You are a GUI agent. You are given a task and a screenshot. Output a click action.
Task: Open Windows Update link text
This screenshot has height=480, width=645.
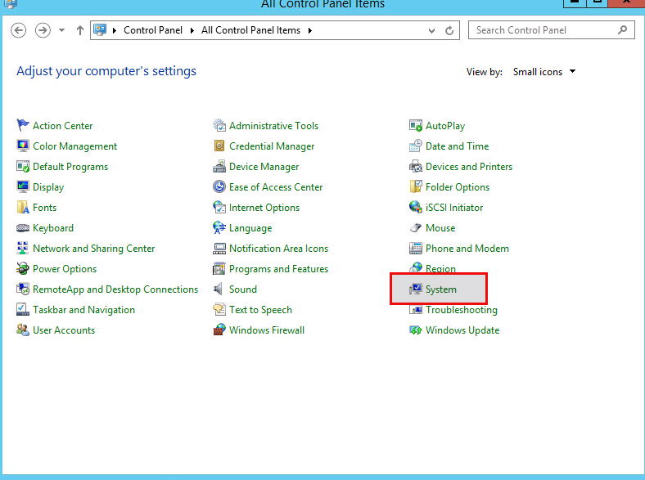click(462, 330)
